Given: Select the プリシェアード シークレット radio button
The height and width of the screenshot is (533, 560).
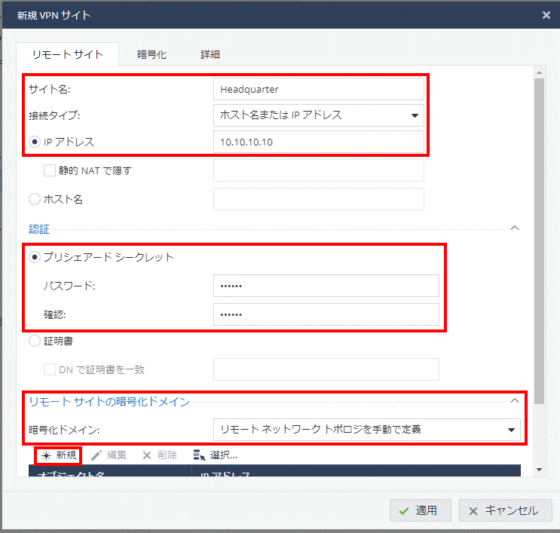Looking at the screenshot, I should pyautogui.click(x=34, y=257).
